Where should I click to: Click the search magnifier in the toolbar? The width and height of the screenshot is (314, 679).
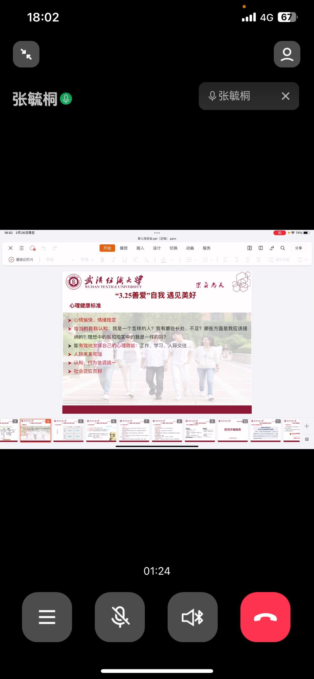coord(282,248)
